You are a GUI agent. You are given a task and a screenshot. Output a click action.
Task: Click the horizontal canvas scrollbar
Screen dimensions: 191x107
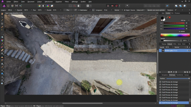click(x=82, y=103)
